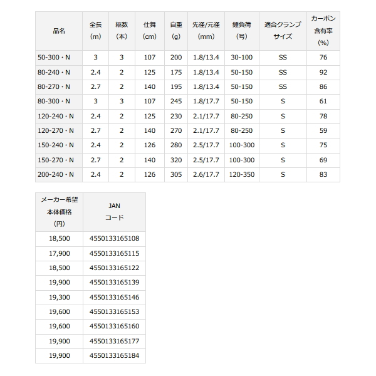Click the 2.5/17.7 cell in 150-240・N row

pyautogui.click(x=206, y=145)
